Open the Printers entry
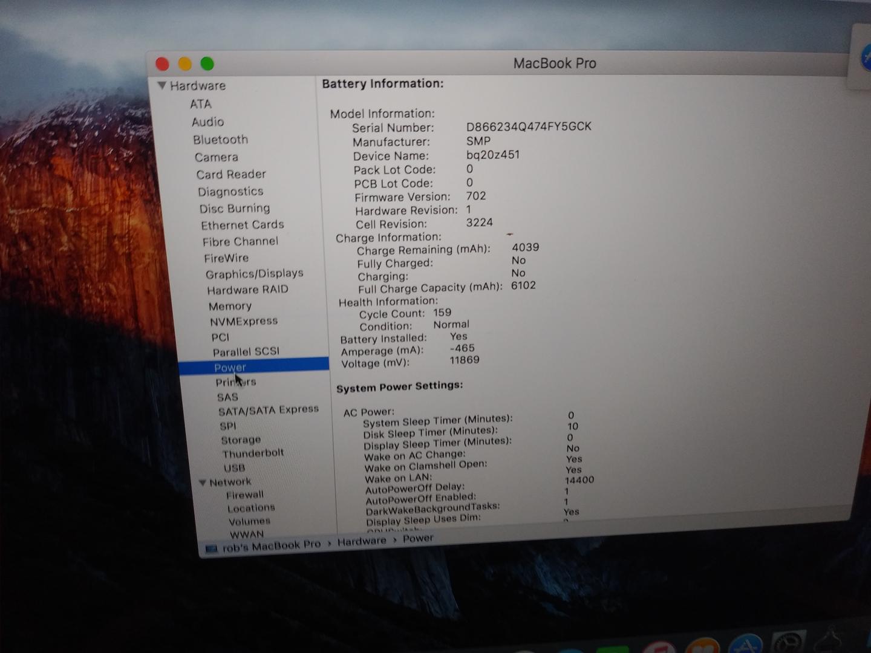 (x=236, y=382)
